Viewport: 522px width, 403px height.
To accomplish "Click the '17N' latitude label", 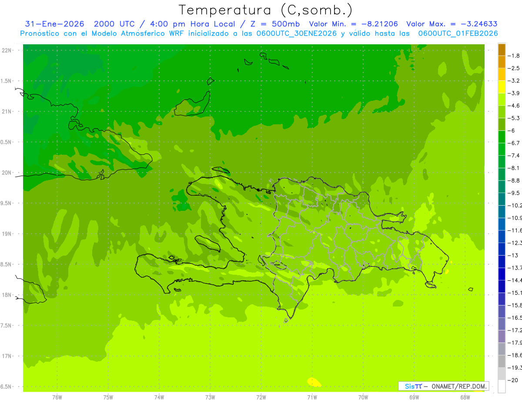I will 7,356.
